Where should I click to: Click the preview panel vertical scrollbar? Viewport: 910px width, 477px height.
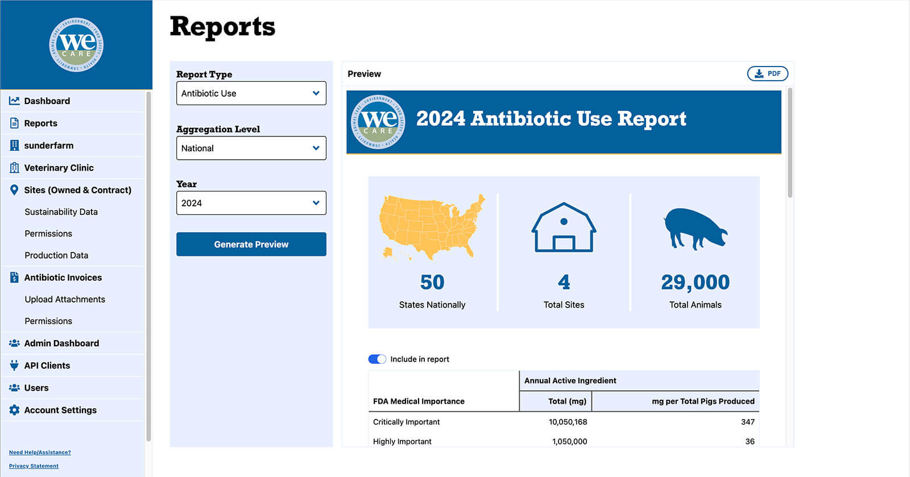coord(790,143)
